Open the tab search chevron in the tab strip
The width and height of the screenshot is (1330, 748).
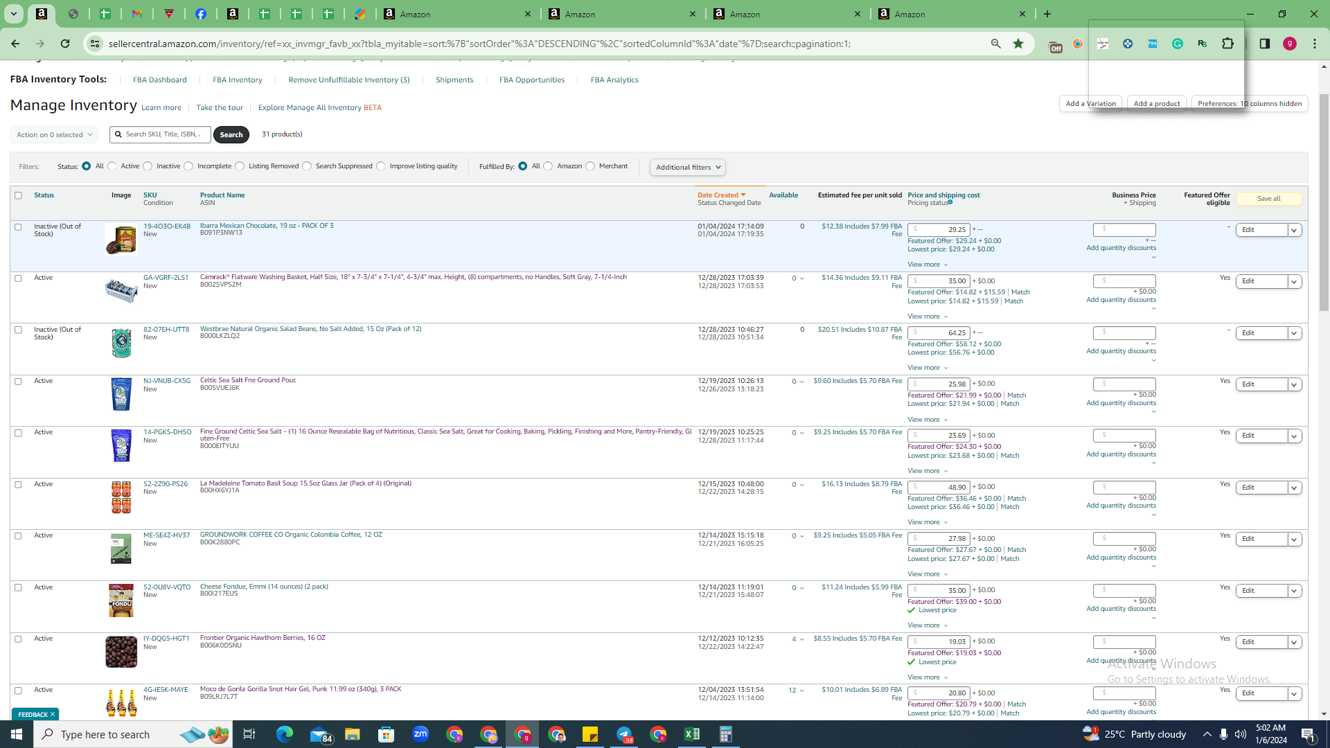(x=13, y=14)
